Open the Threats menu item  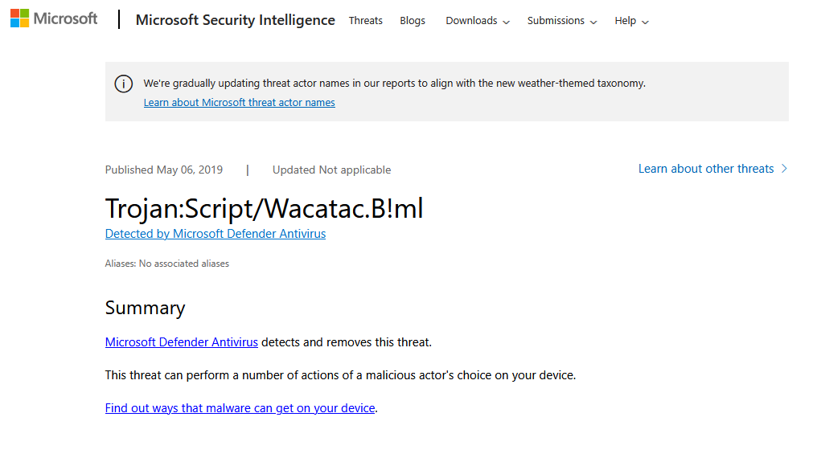(365, 20)
